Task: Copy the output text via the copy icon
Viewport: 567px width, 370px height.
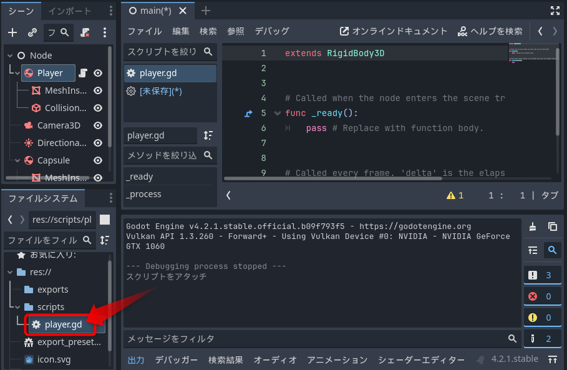Action: click(553, 226)
